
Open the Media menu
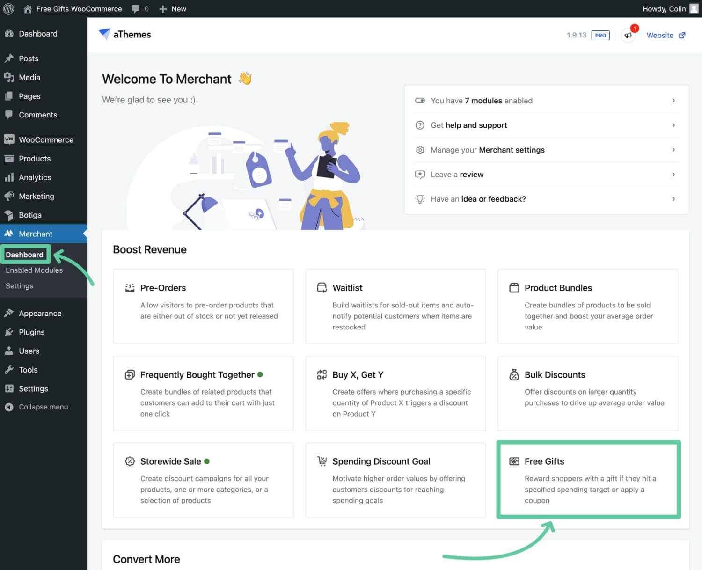(x=43, y=77)
